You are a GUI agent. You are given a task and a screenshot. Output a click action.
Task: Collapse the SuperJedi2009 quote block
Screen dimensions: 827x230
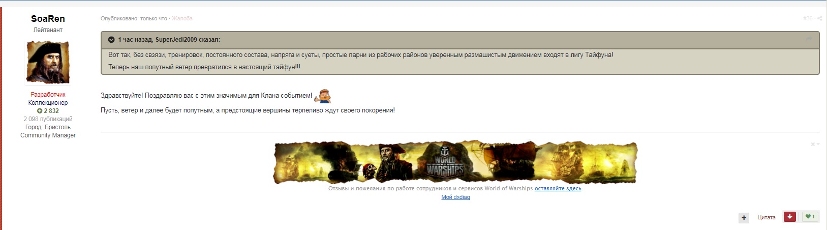click(x=111, y=40)
